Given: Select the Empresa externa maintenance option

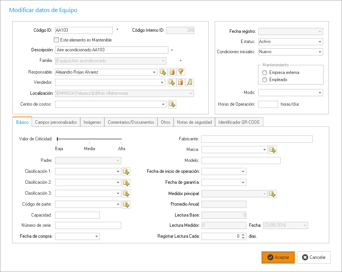Looking at the screenshot, I should click(265, 72).
